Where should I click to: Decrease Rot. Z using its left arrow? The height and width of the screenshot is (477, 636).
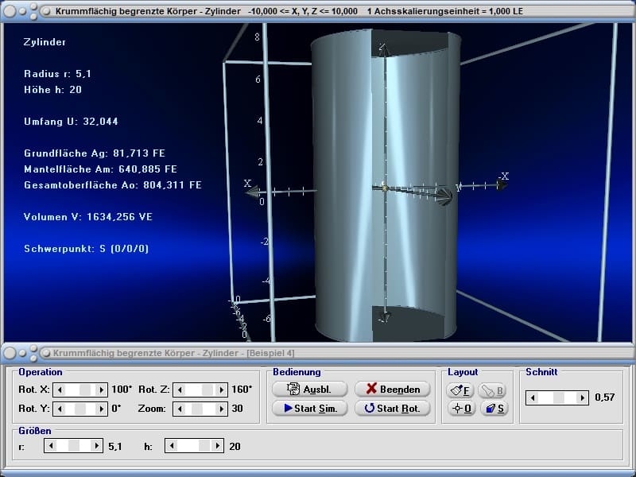coord(180,390)
